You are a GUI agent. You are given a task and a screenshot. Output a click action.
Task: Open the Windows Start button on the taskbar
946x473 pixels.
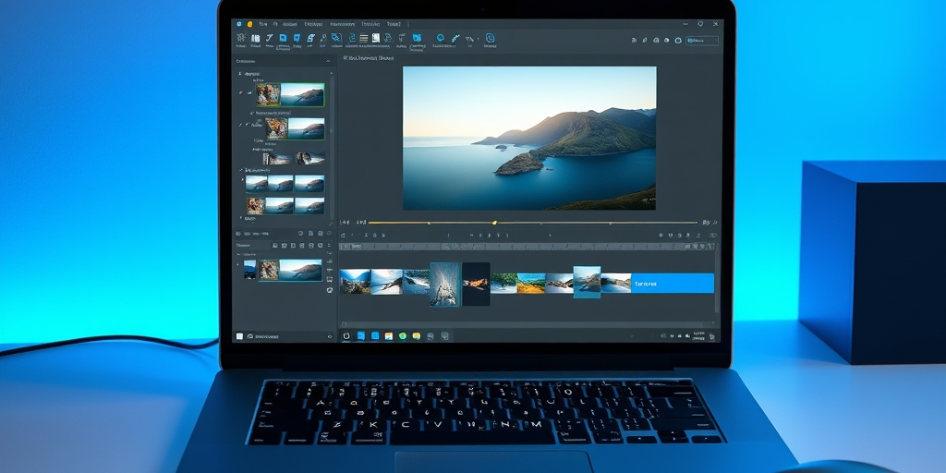coord(239,336)
